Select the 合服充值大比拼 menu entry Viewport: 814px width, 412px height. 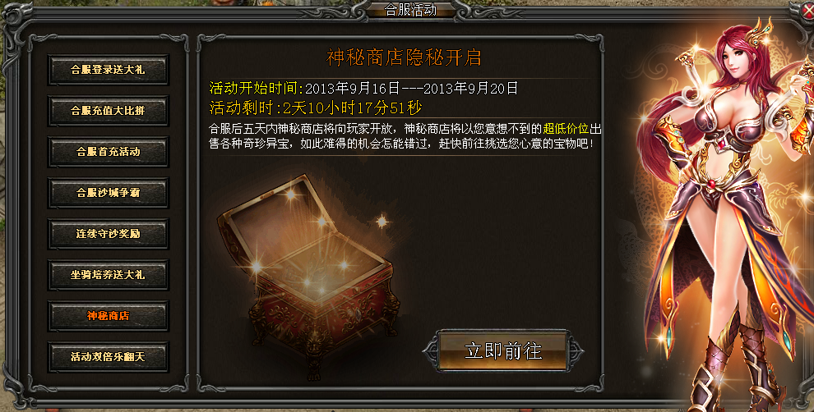pyautogui.click(x=108, y=110)
